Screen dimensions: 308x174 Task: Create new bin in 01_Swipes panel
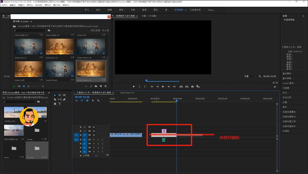96,86
